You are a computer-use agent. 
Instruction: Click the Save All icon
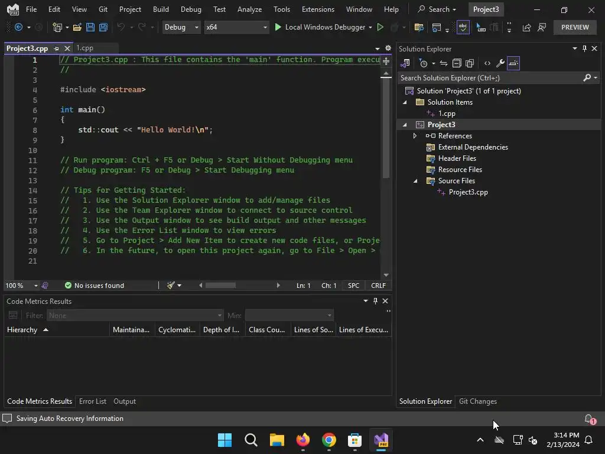[x=103, y=27]
